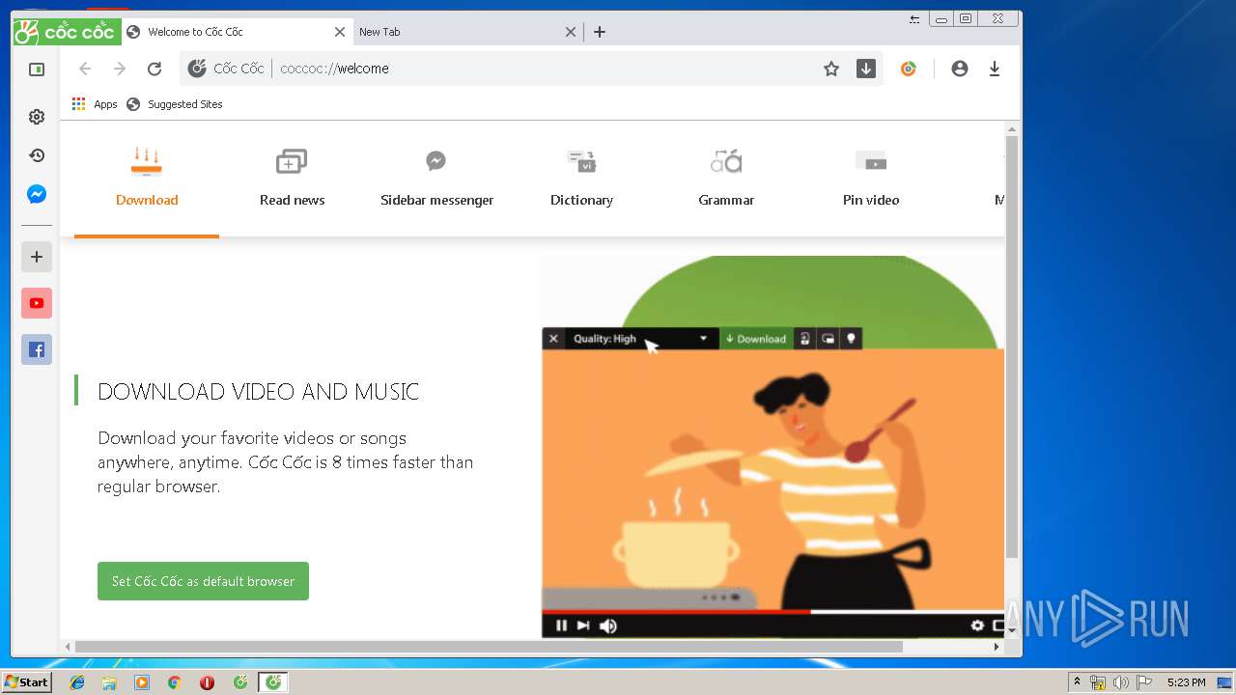Viewport: 1236px width, 695px height.
Task: Open user profile menu
Action: tap(960, 69)
